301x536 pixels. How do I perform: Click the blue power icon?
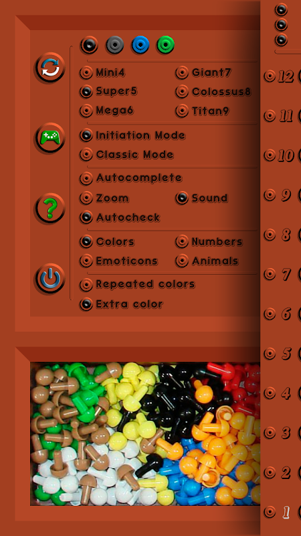tap(50, 279)
